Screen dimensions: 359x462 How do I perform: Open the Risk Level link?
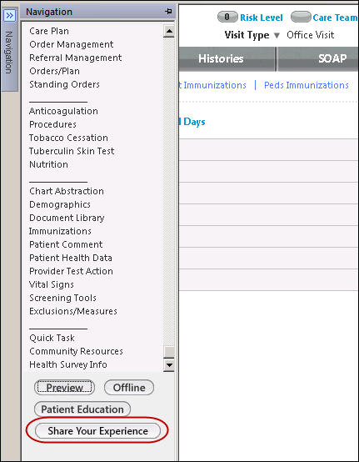point(262,18)
